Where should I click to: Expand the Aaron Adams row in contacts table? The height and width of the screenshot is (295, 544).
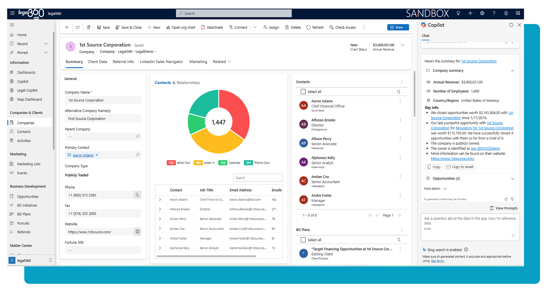[x=160, y=200]
